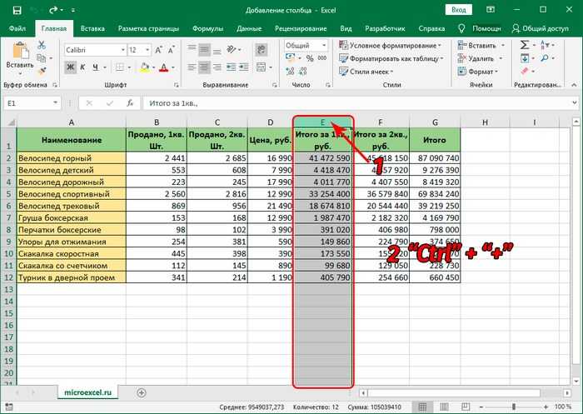
Task: Toggle Normal view in status bar
Action: click(422, 407)
